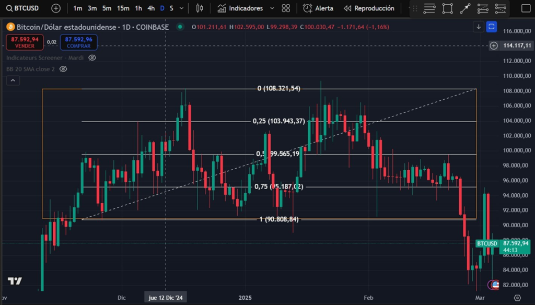
Task: Click the Bitcoin symbol logo
Action: [10, 27]
